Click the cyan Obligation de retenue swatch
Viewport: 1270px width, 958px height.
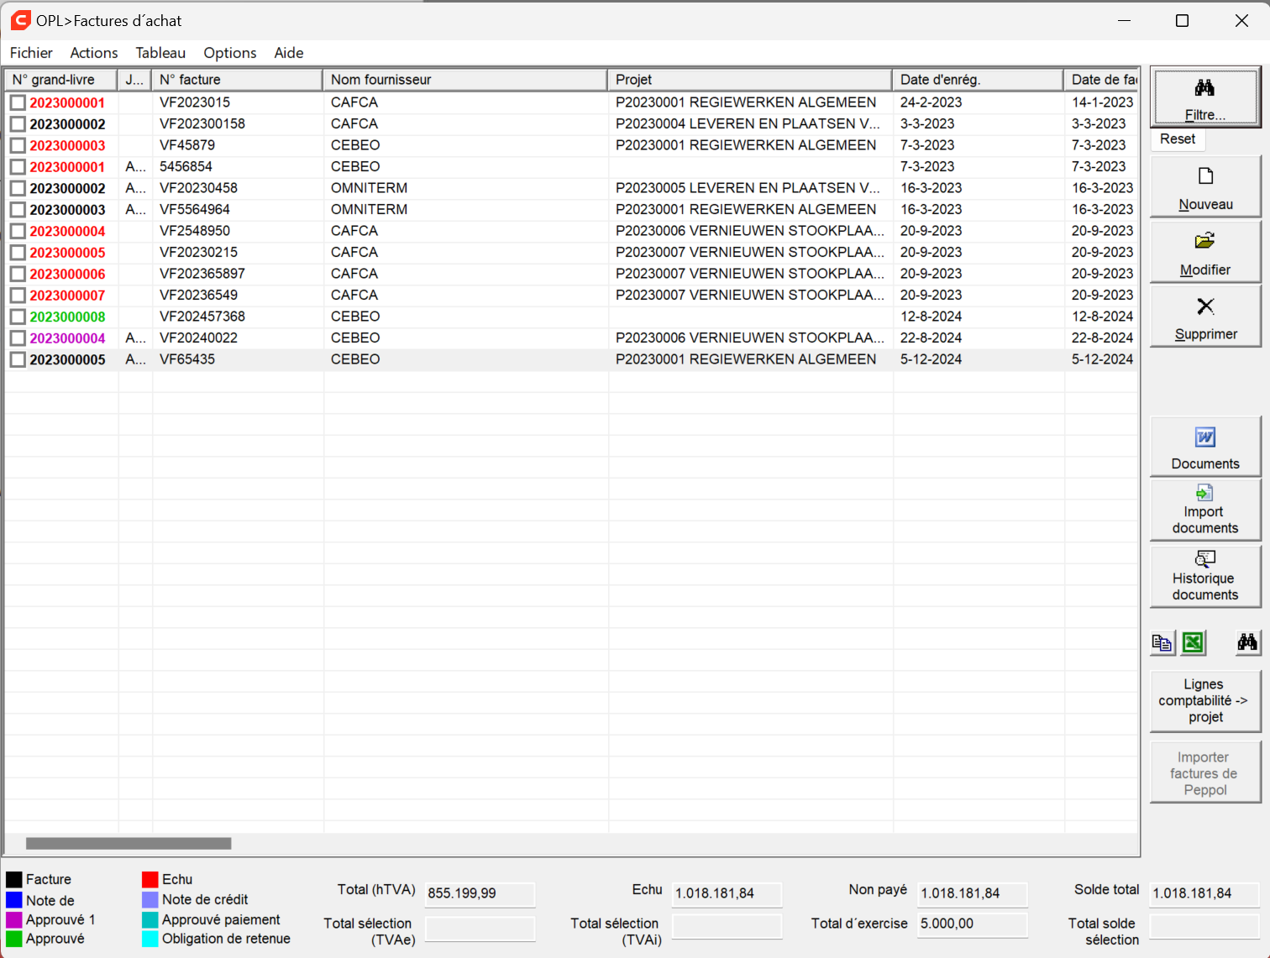pyautogui.click(x=150, y=939)
